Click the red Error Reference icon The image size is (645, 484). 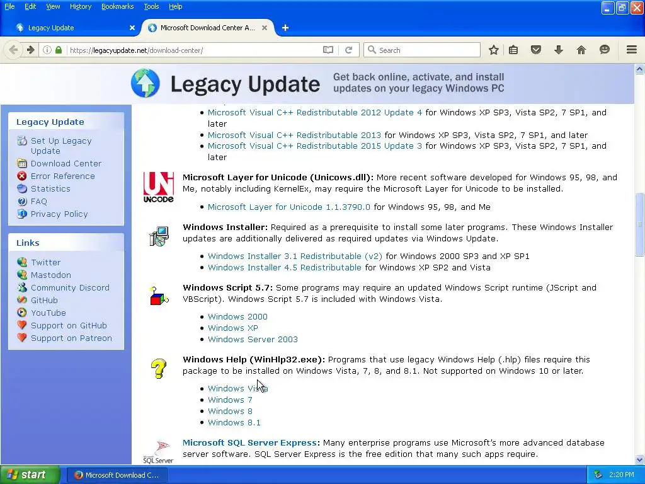22,176
